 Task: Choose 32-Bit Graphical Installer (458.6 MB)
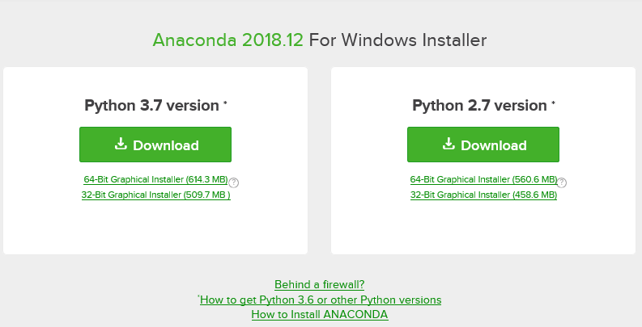tap(483, 195)
